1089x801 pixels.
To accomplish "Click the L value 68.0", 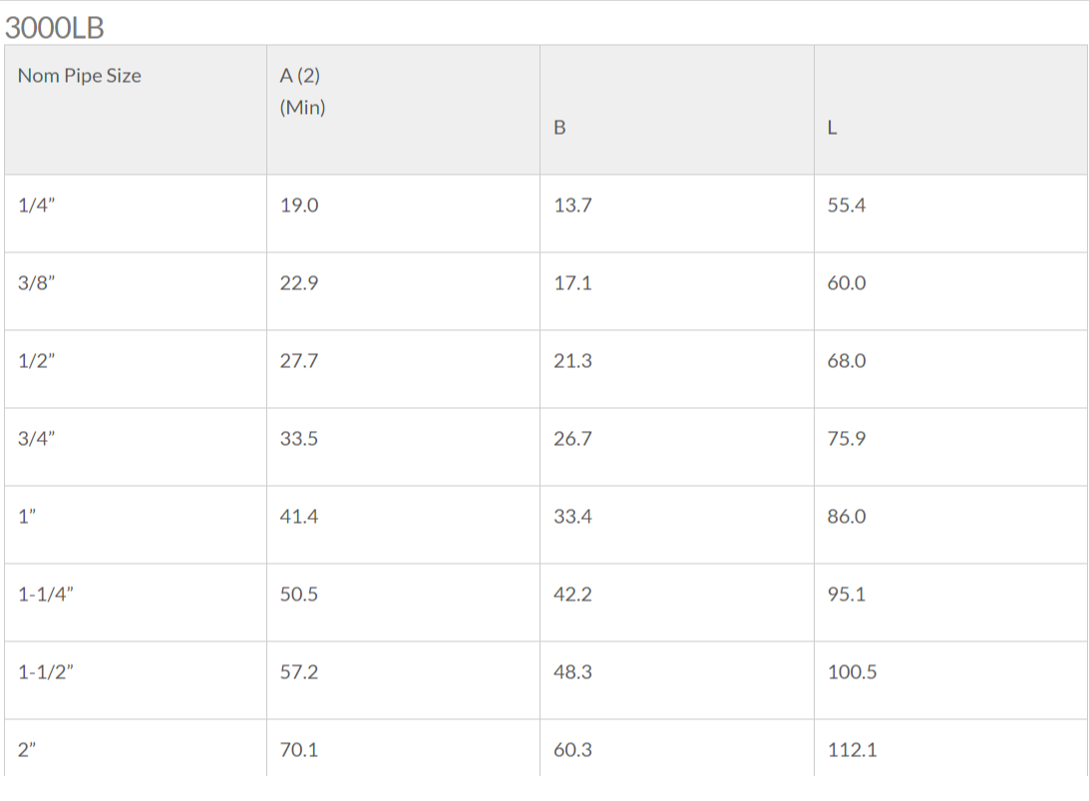I will [847, 361].
